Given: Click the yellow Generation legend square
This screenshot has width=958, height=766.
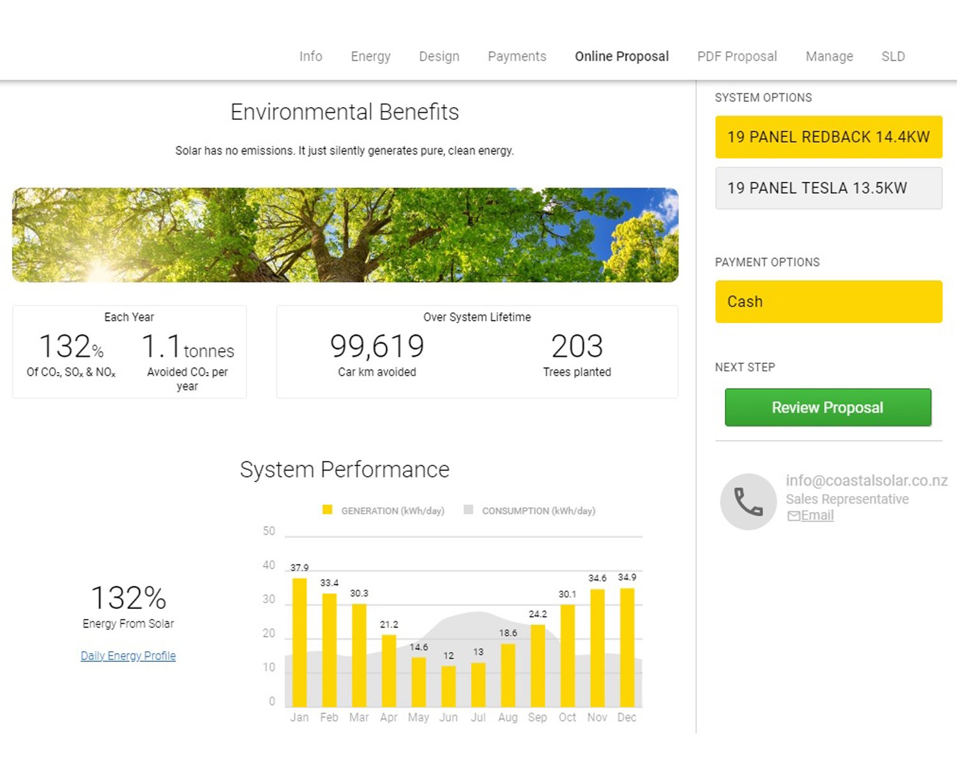Looking at the screenshot, I should [x=327, y=510].
